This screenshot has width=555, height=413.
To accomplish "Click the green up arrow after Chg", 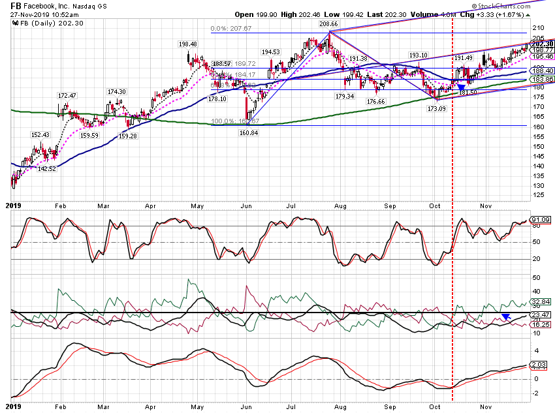I will point(528,15).
